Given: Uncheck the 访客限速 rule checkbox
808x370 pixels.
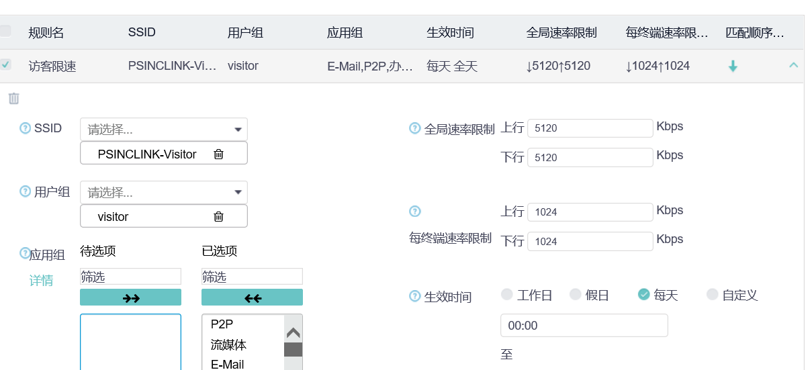Looking at the screenshot, I should tap(5, 64).
